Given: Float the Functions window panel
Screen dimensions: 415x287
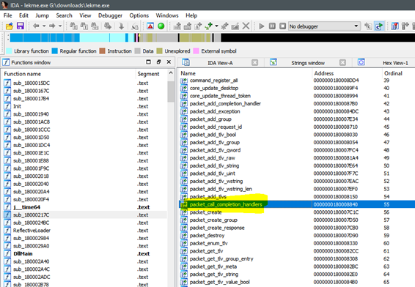Looking at the screenshot, I should [158, 61].
